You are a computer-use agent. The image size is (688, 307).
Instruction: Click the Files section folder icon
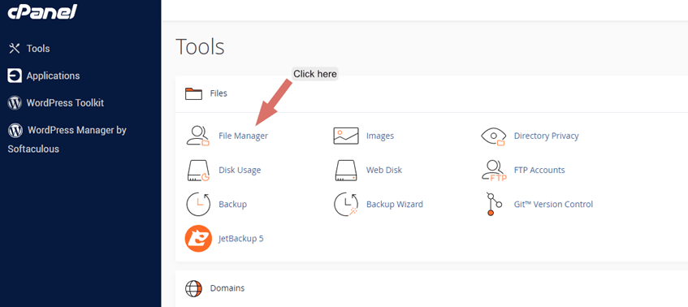pyautogui.click(x=193, y=94)
